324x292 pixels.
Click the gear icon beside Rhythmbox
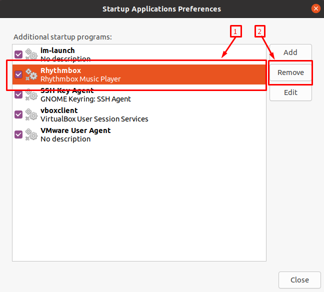point(31,74)
